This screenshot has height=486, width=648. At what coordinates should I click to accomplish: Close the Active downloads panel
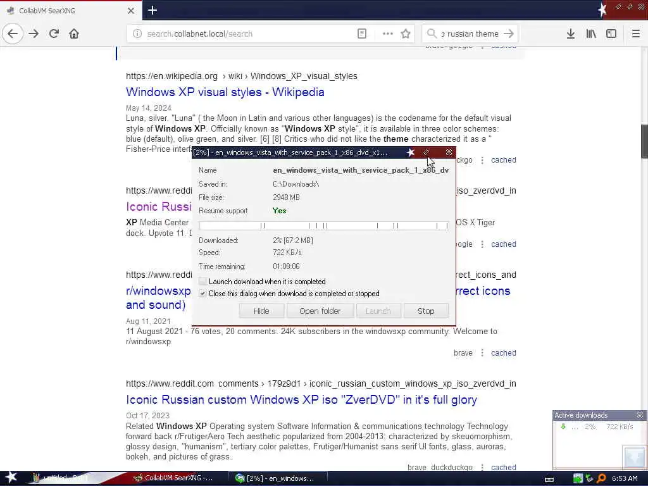640,415
